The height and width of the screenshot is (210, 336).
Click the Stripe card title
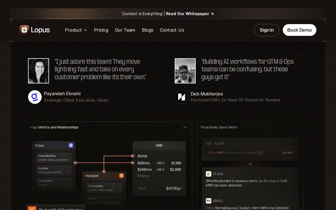39,145
